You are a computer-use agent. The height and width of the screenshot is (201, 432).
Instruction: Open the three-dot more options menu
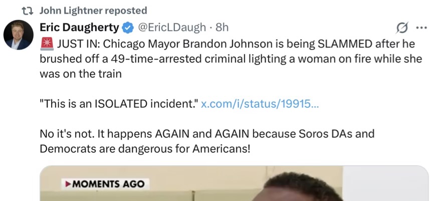(x=421, y=27)
